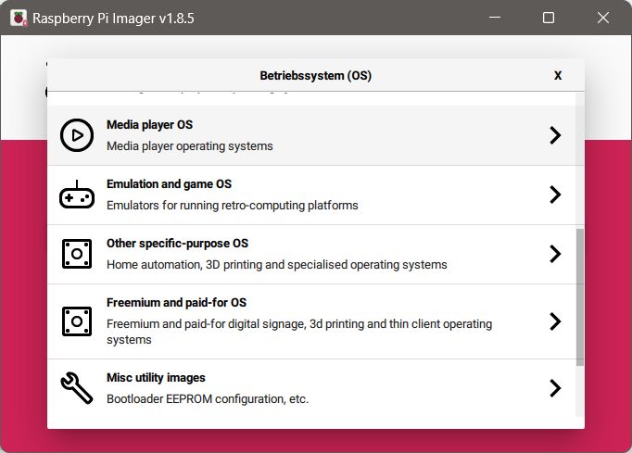
Task: Click the wrench icon for Misc utility images
Action: click(x=77, y=388)
